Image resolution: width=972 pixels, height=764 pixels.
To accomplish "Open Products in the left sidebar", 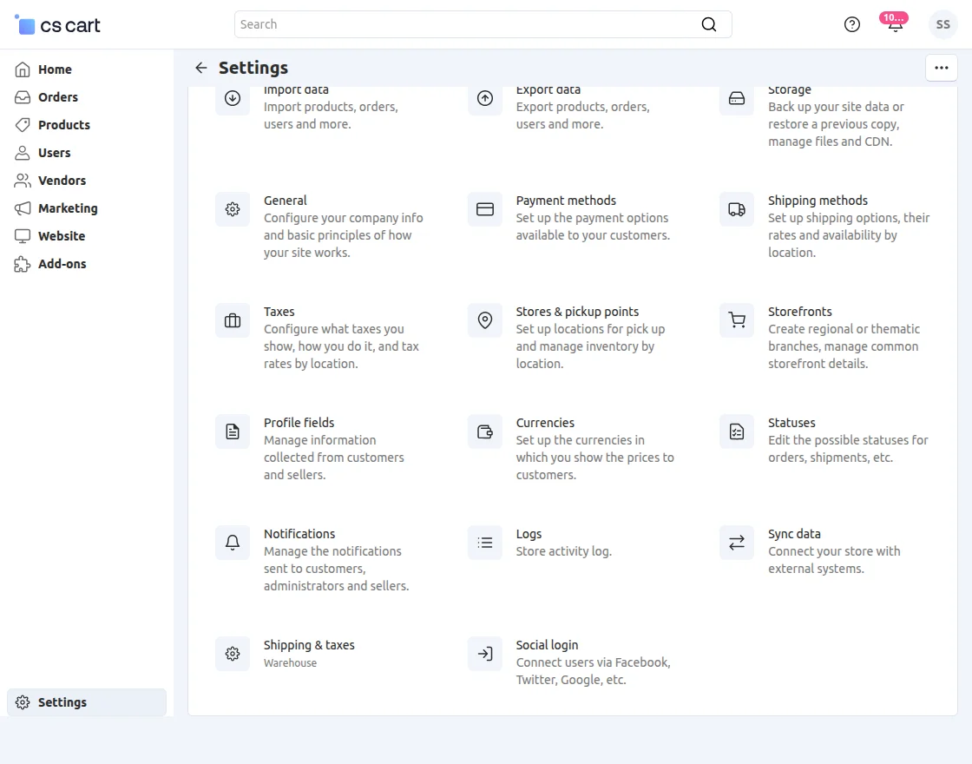I will coord(63,125).
